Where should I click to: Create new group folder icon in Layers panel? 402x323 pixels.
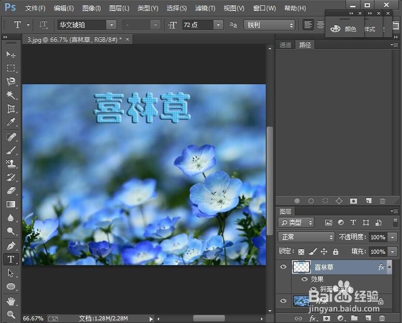(354, 318)
